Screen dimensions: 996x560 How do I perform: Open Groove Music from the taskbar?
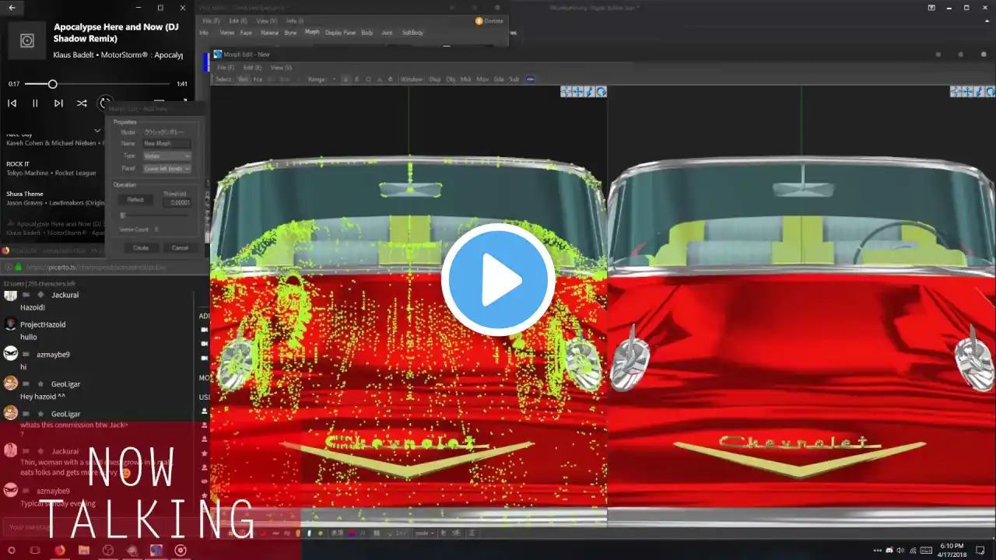(181, 551)
